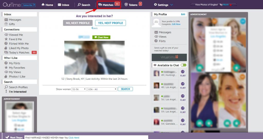The height and width of the screenshot is (139, 263).
Task: Click the magnifier icon beside Search Profiles
Action: (6, 87)
